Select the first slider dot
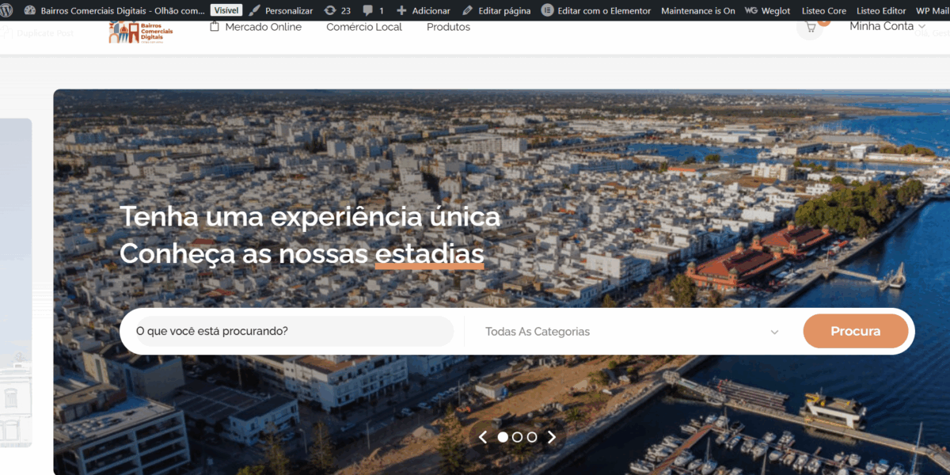Image resolution: width=950 pixels, height=475 pixels. [503, 437]
